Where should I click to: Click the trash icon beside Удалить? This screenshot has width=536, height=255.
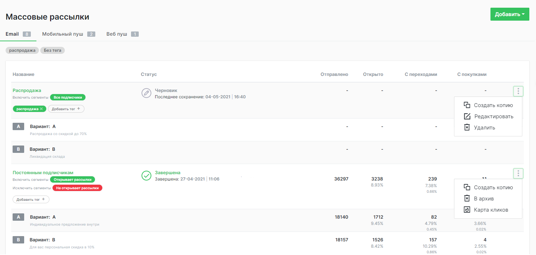point(467,128)
